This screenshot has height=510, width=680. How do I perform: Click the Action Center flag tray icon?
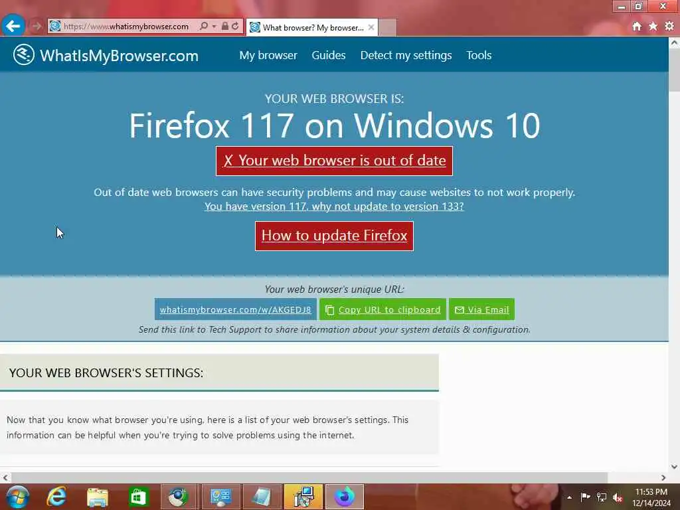click(x=585, y=497)
